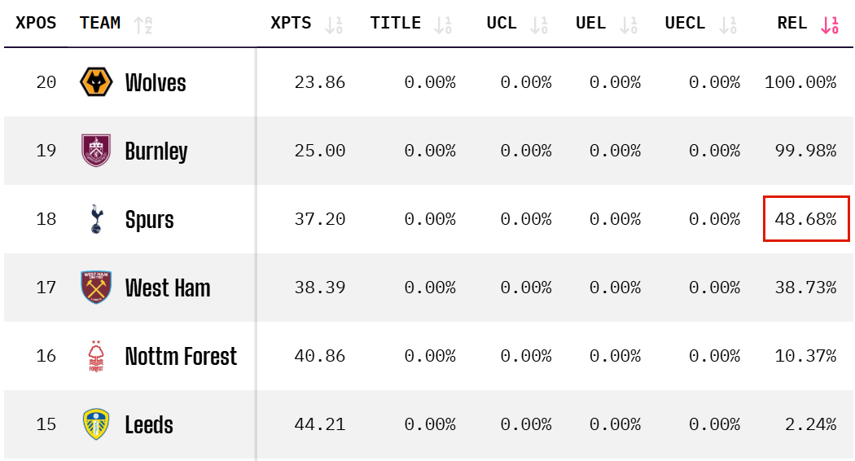Click the Wolves club crest icon

[96, 82]
